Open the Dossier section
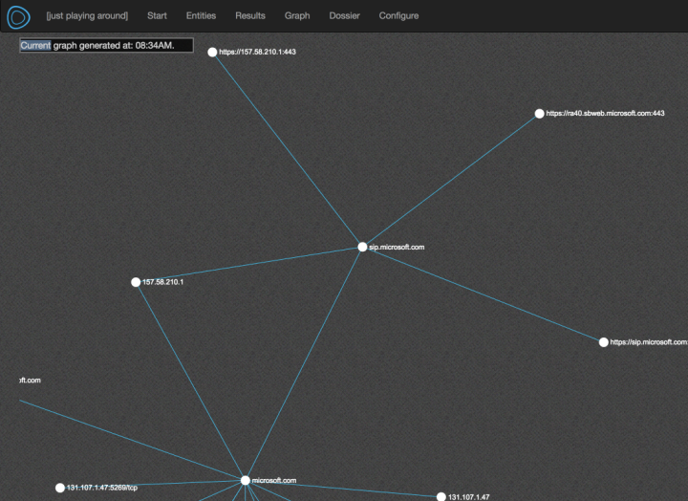This screenshot has height=501, width=688. [344, 16]
